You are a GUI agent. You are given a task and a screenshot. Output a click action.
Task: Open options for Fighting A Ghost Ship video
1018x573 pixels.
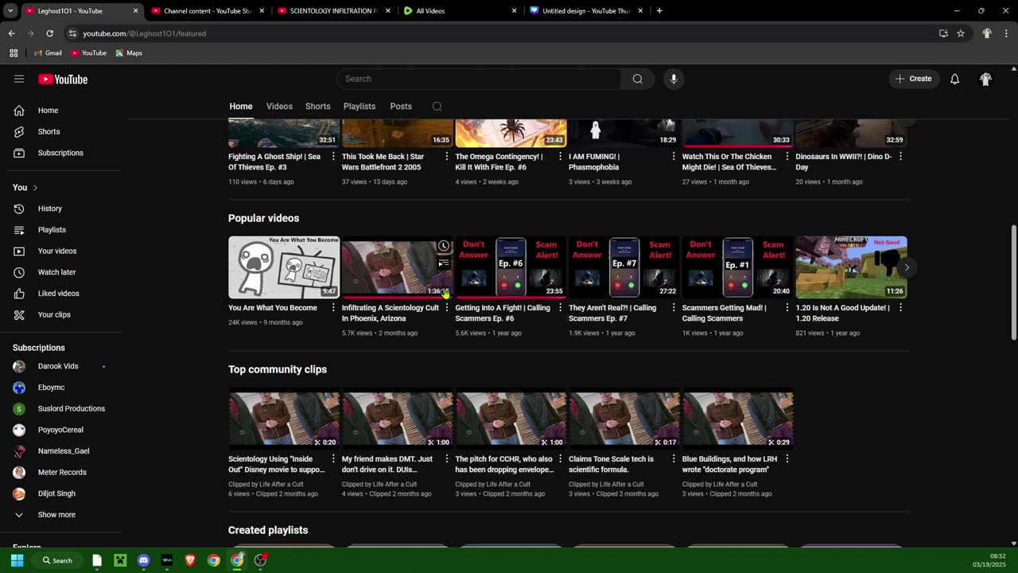333,157
